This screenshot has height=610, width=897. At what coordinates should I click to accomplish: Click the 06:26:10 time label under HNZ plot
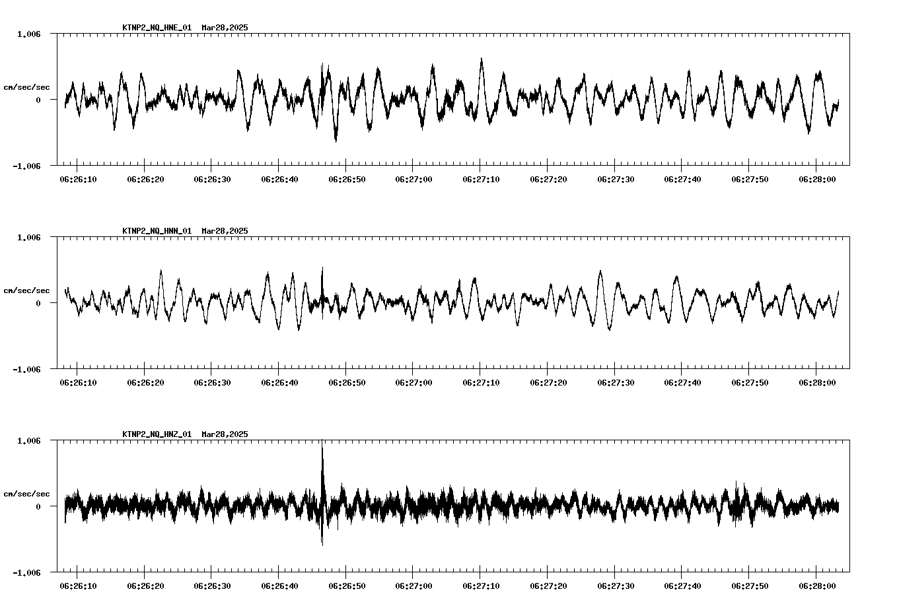pyautogui.click(x=78, y=586)
